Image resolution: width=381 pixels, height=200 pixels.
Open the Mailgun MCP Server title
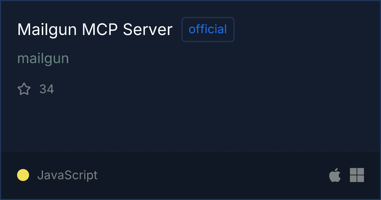pyautogui.click(x=95, y=30)
